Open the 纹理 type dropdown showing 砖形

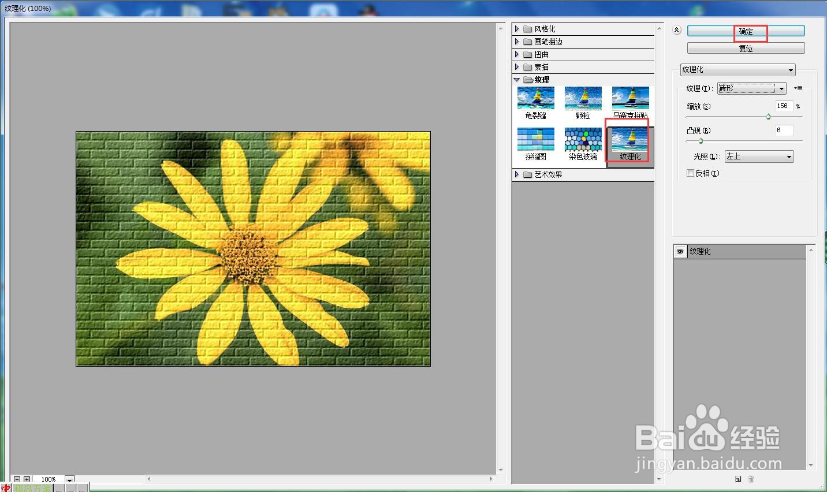(x=752, y=88)
